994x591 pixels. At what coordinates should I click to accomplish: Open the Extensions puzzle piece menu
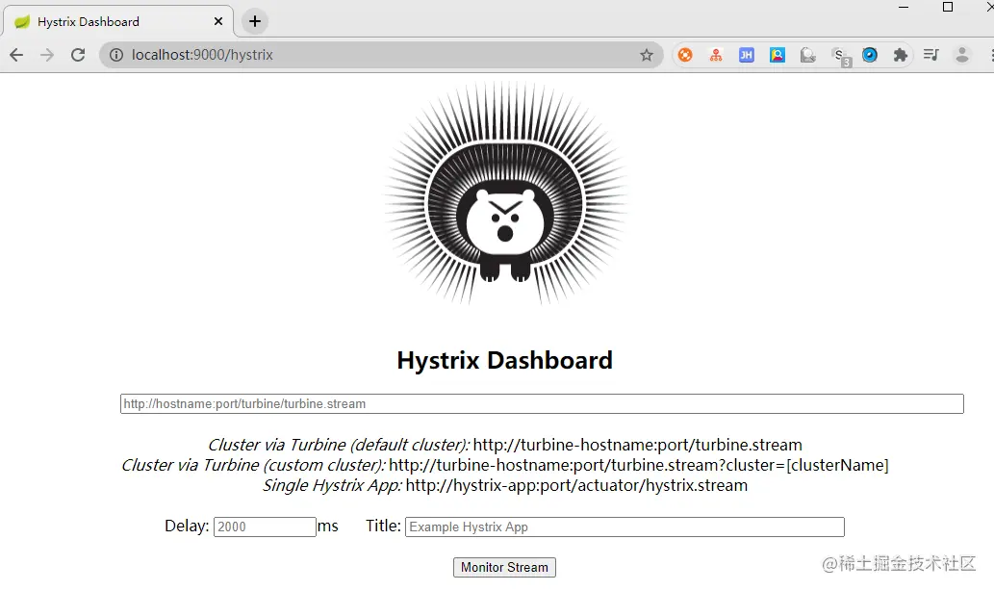[900, 55]
